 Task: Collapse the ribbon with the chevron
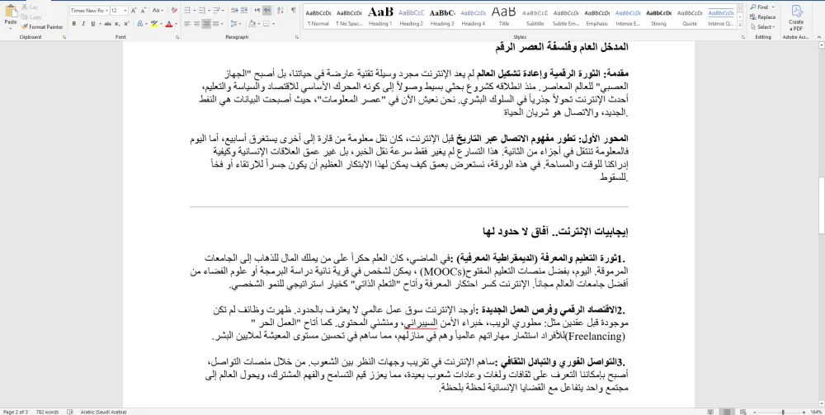tap(820, 37)
